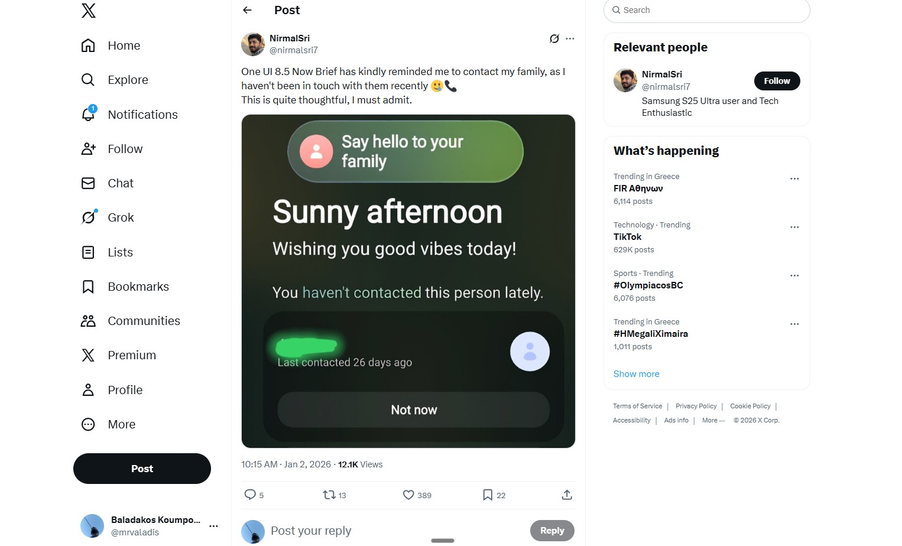902x546 pixels.
Task: Click Show more trends link
Action: [636, 374]
